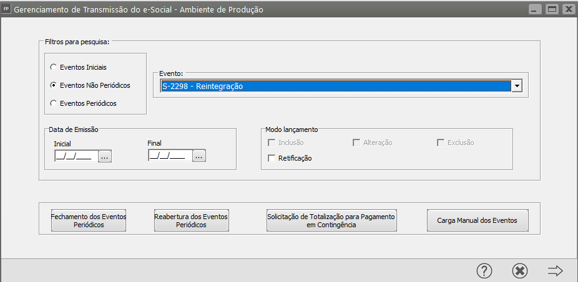Open the Final date picker ellipsis button
The height and width of the screenshot is (282, 578).
pos(199,156)
